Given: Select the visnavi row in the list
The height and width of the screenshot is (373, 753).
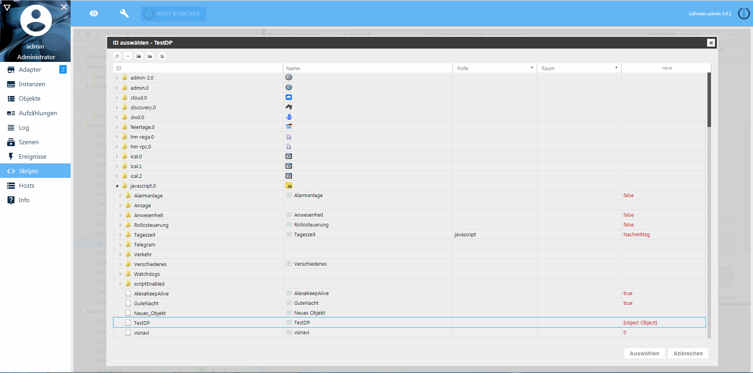Looking at the screenshot, I should [235, 332].
